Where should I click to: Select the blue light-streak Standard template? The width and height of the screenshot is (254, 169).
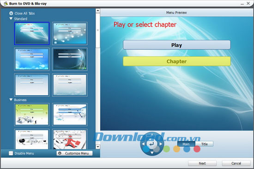click(32, 33)
